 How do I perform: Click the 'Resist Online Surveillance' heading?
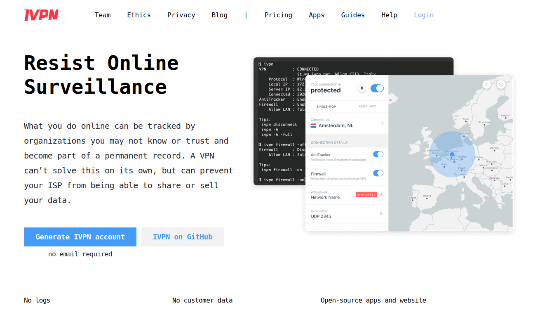(x=101, y=75)
